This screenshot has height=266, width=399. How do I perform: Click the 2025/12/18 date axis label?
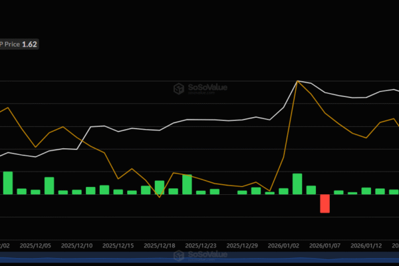click(160, 245)
